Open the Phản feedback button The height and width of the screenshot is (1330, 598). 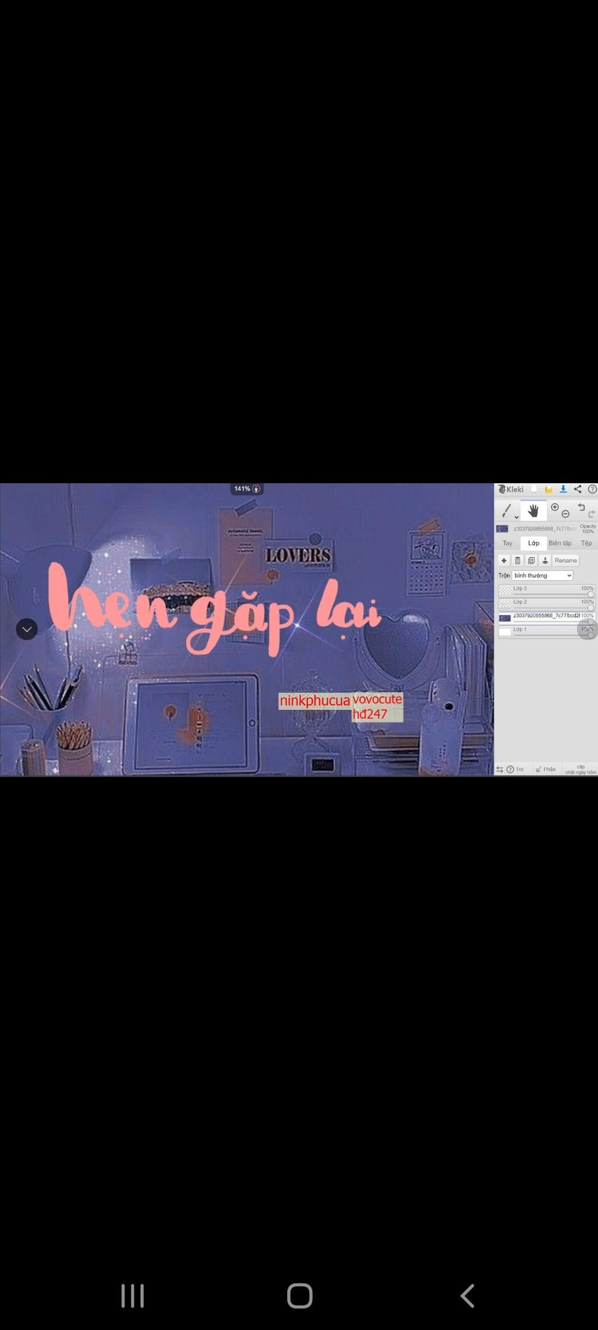pyautogui.click(x=546, y=770)
